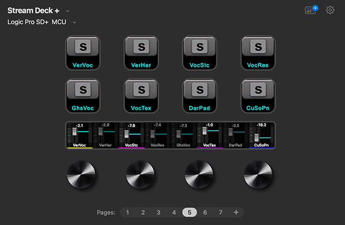Switch to page 2
The image size is (345, 225).
143,212
